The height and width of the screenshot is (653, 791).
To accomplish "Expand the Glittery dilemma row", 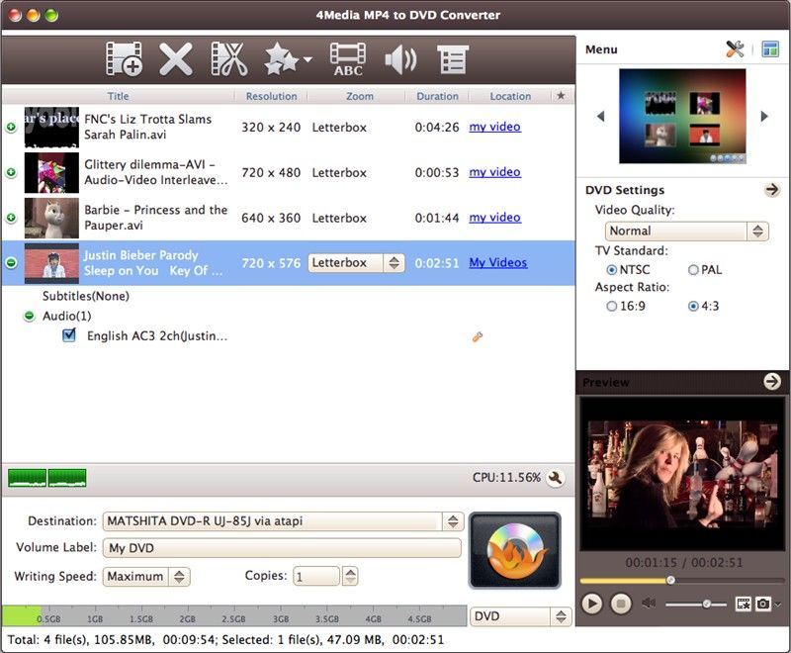I will 11,172.
